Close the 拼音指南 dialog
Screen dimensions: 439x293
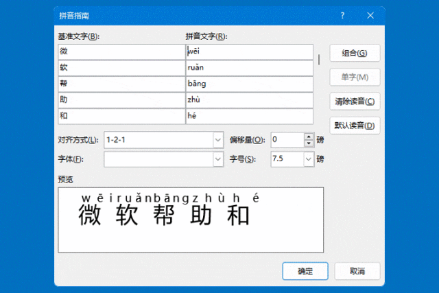click(370, 15)
